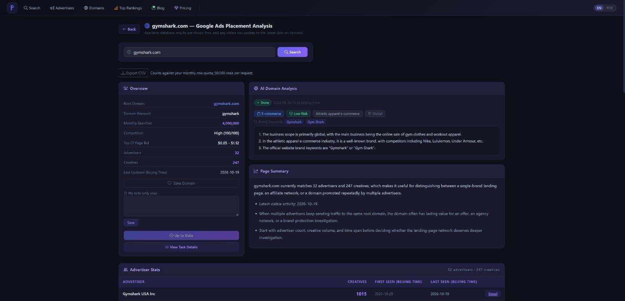Click the P logo icon

pos(12,8)
